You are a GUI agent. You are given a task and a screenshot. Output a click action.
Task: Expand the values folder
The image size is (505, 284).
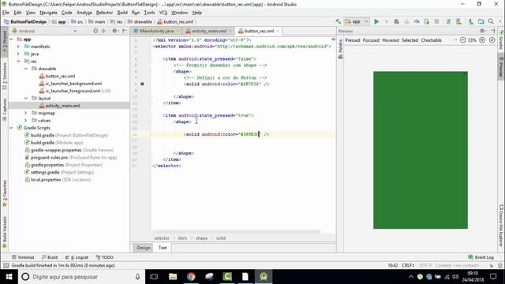(26, 121)
